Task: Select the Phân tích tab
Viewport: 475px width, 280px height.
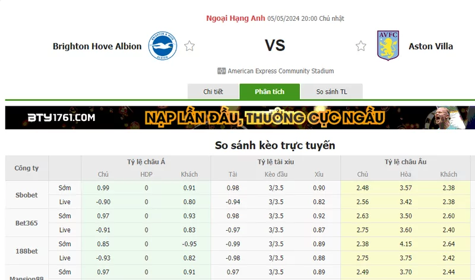Action: click(270, 91)
